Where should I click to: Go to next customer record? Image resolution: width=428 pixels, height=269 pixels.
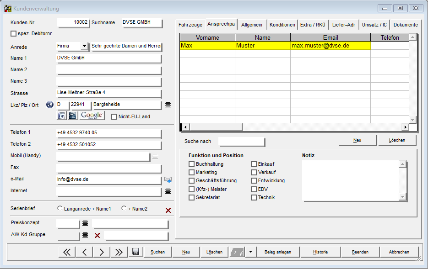(102, 252)
